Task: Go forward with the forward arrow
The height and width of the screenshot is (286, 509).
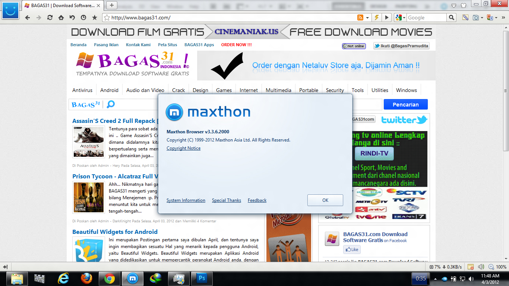Action: coord(38,18)
